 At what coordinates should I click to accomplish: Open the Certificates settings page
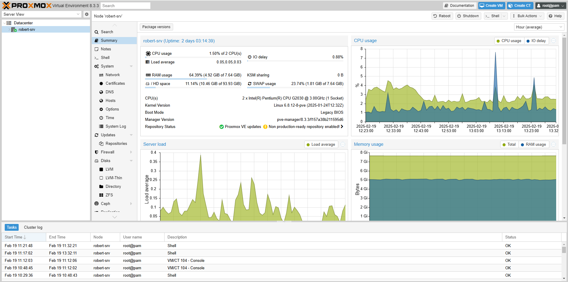[x=115, y=84]
